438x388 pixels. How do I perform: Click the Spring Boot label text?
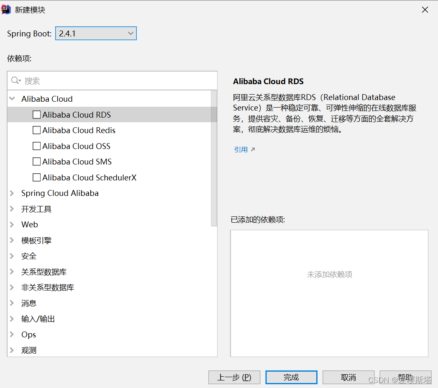click(x=29, y=33)
